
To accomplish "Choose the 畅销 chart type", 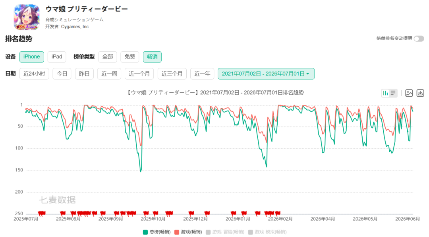I will coord(152,57).
